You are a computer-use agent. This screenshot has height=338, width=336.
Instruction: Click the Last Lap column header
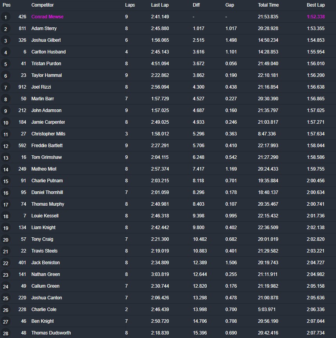159,5
